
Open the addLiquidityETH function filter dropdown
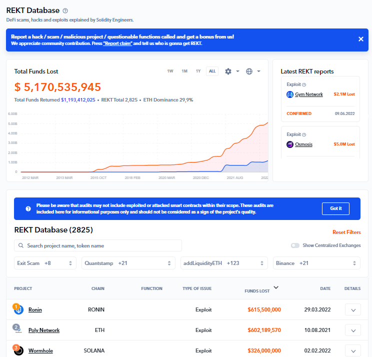coord(224,263)
